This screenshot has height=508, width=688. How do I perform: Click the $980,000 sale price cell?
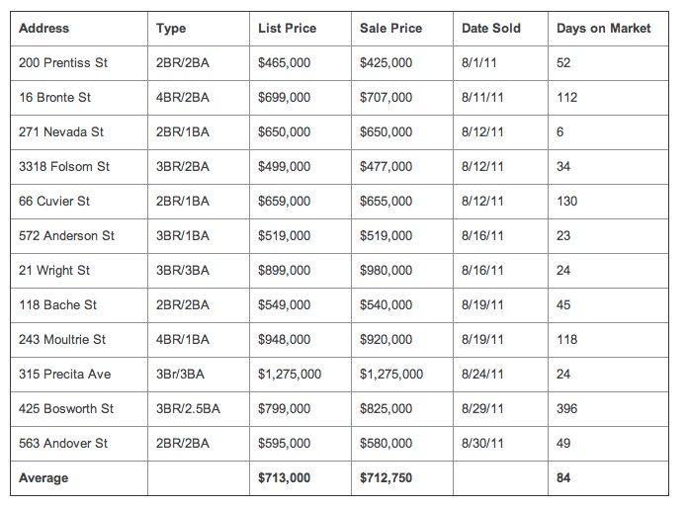click(x=387, y=271)
